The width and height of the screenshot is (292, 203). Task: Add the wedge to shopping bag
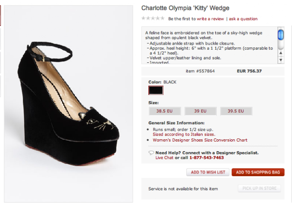pos(258,172)
